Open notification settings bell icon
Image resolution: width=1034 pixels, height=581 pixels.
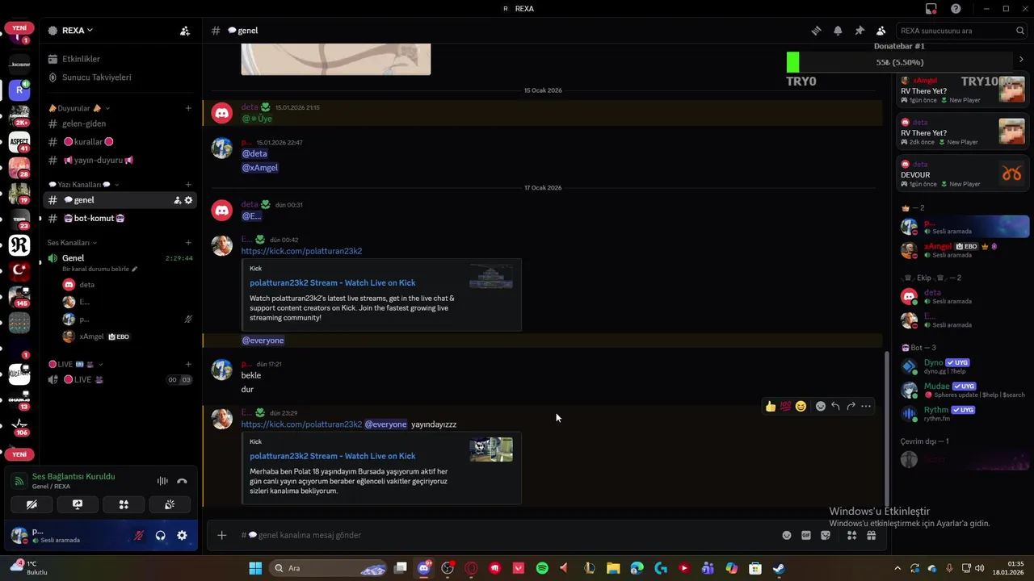click(x=838, y=31)
